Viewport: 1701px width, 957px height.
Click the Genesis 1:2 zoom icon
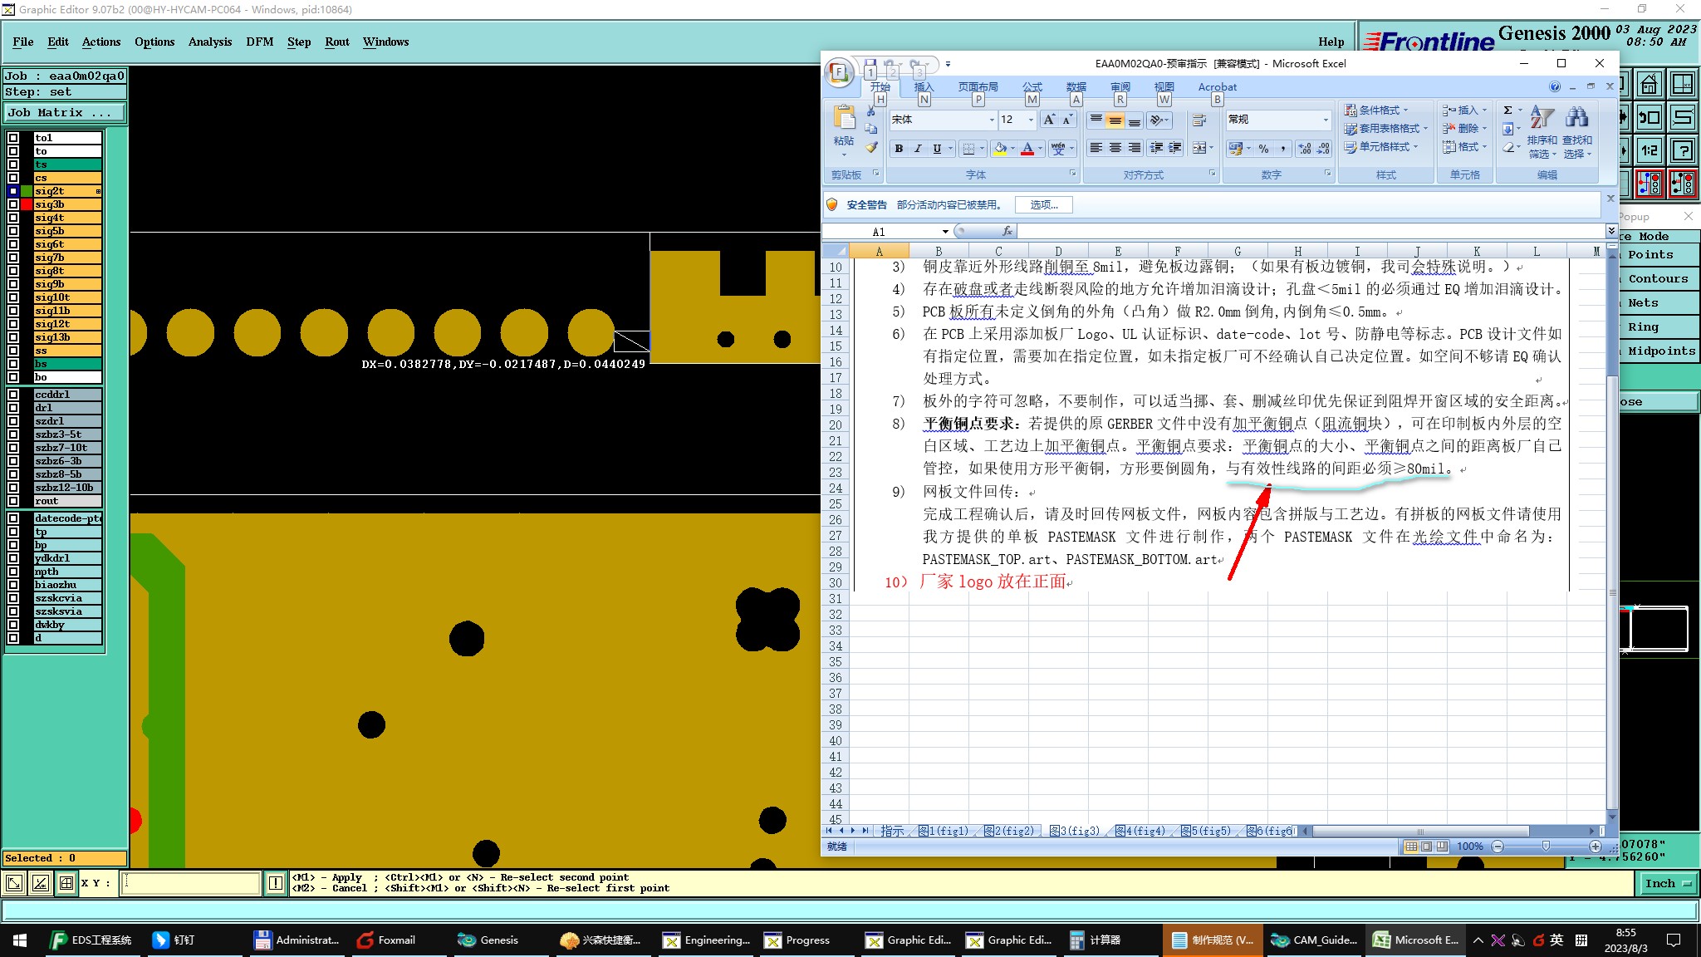pos(1649,150)
